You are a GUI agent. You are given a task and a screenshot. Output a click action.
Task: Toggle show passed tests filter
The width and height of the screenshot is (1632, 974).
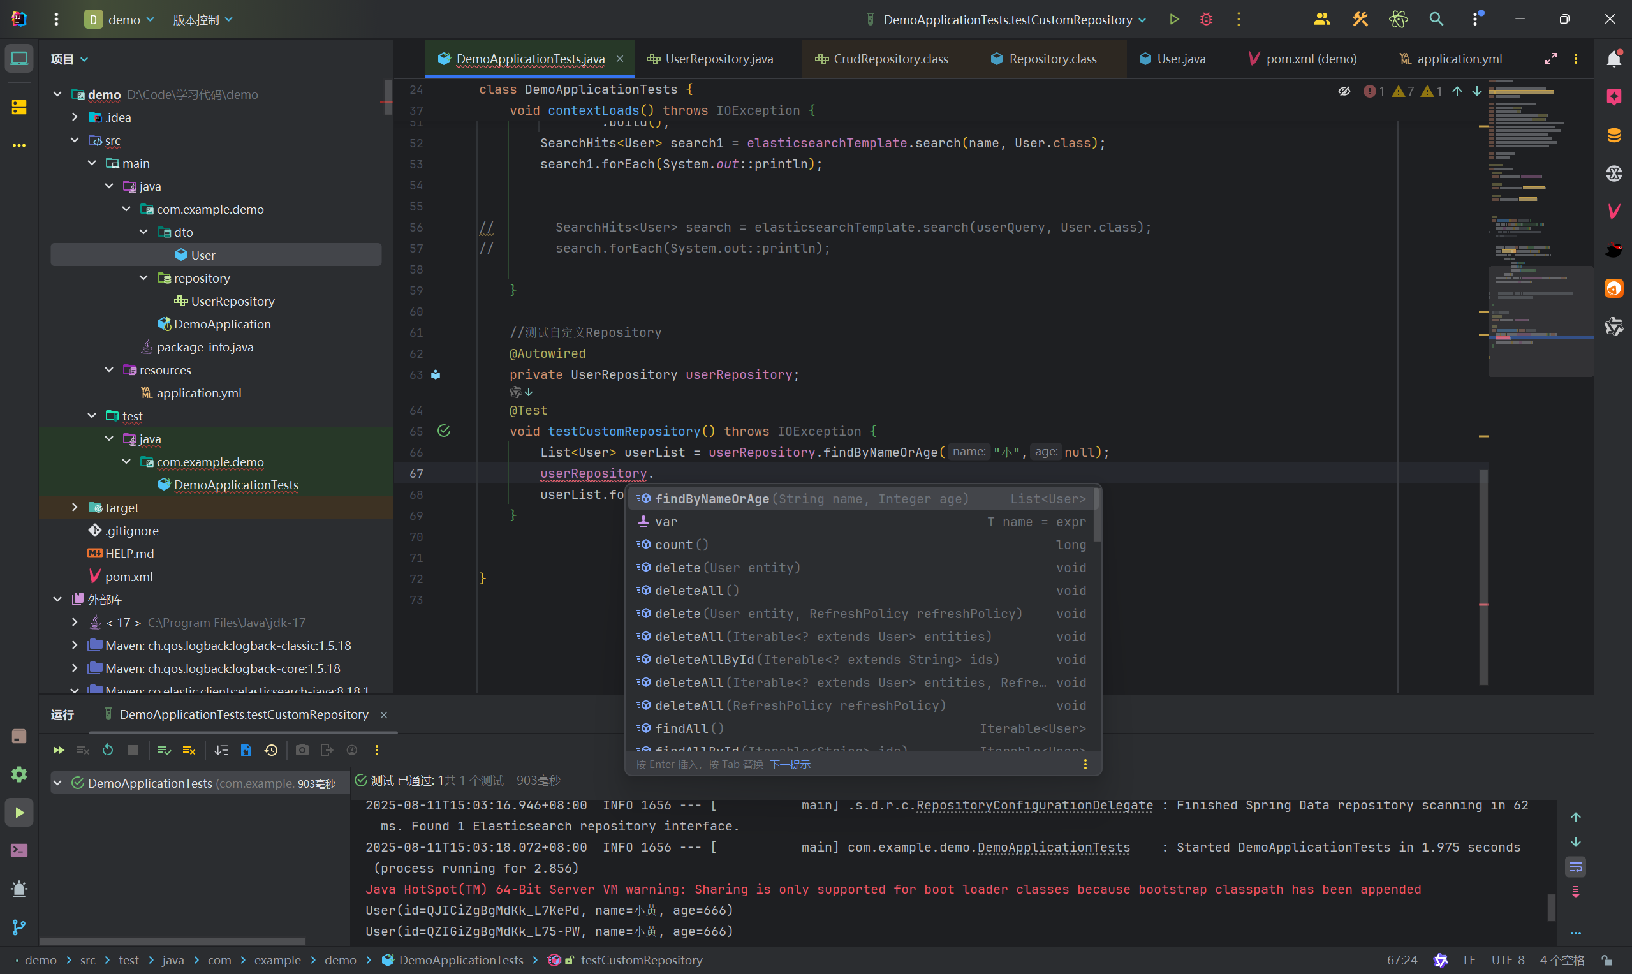tap(164, 750)
